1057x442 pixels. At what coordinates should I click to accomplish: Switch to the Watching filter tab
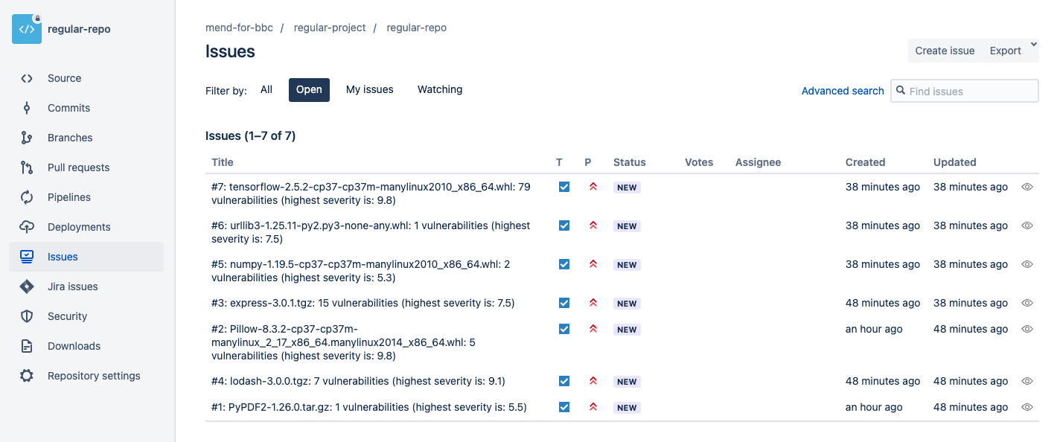pos(439,89)
